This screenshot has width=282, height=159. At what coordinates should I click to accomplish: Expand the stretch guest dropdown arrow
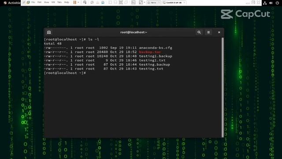tap(144, 2)
